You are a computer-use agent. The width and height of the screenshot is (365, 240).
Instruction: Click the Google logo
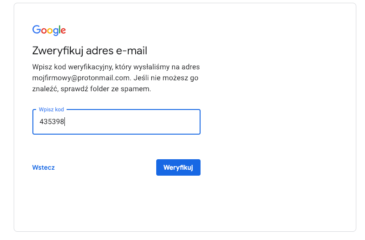[49, 31]
